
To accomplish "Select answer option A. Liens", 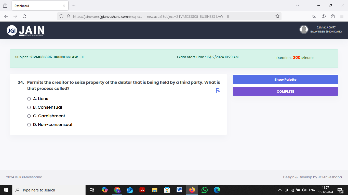I will (29, 99).
